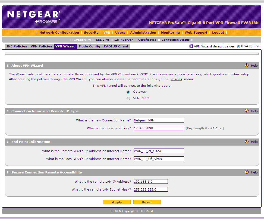Click the help icon in Connection Name section
264x219 pixels.
click(x=247, y=111)
